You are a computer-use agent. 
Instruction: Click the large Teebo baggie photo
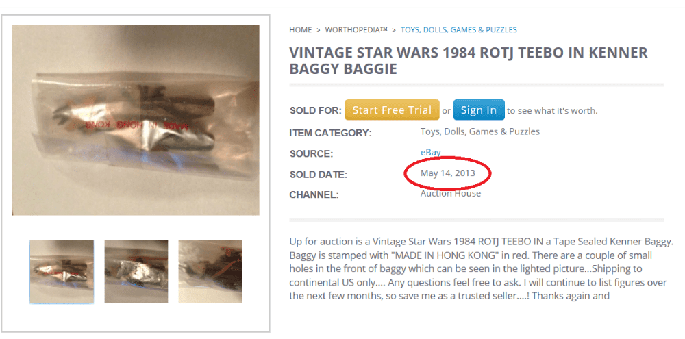point(136,120)
